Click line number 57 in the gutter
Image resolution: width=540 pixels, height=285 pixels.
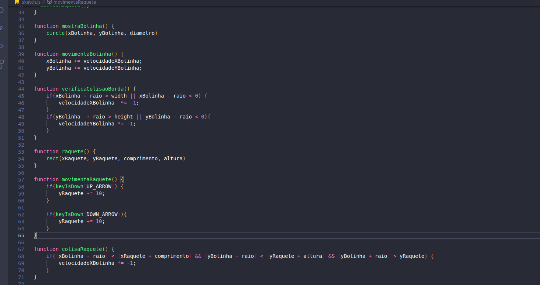[21, 179]
